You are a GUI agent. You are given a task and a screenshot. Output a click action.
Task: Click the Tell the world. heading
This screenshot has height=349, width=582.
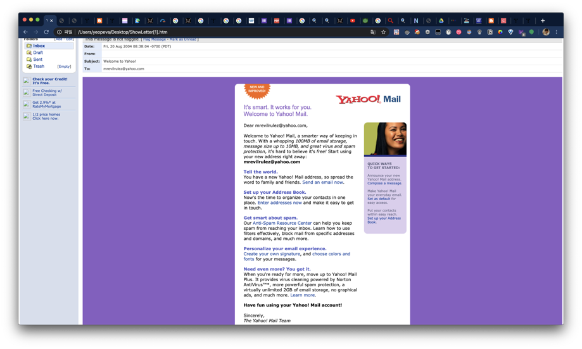tap(260, 172)
